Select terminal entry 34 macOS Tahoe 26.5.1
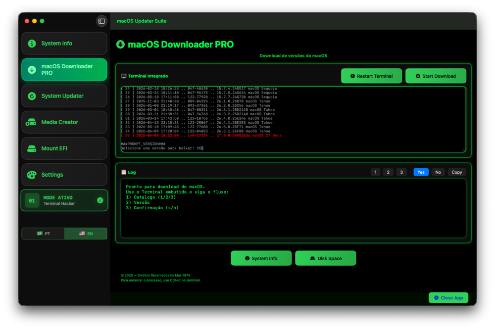495x330 pixels. [x=196, y=131]
